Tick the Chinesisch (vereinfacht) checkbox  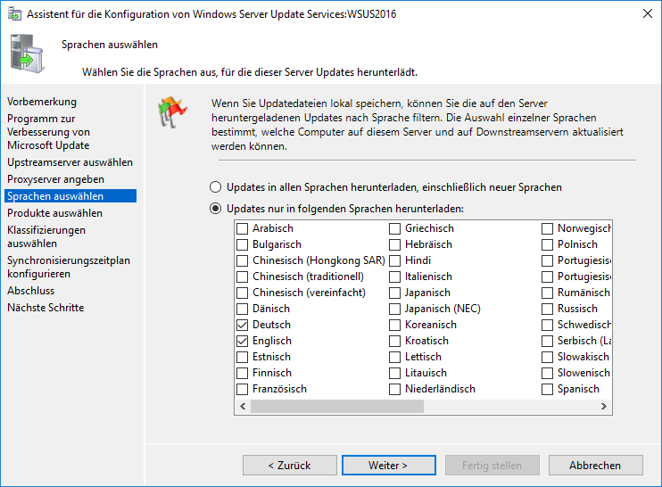243,293
